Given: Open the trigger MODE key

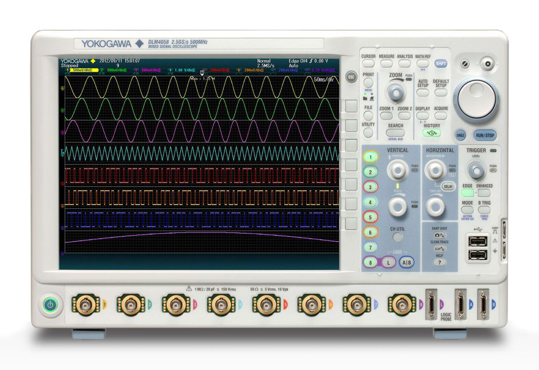Looking at the screenshot, I should (x=467, y=210).
